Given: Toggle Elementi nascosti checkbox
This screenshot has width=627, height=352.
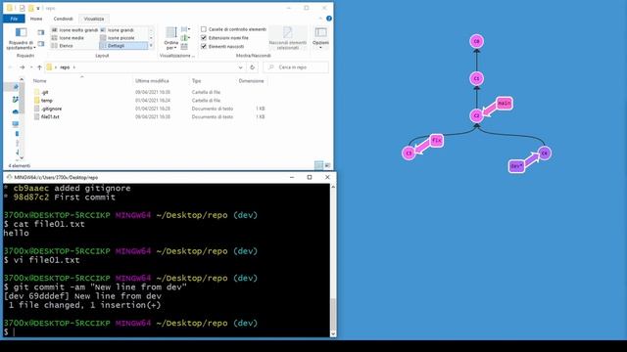Looking at the screenshot, I should [x=204, y=46].
